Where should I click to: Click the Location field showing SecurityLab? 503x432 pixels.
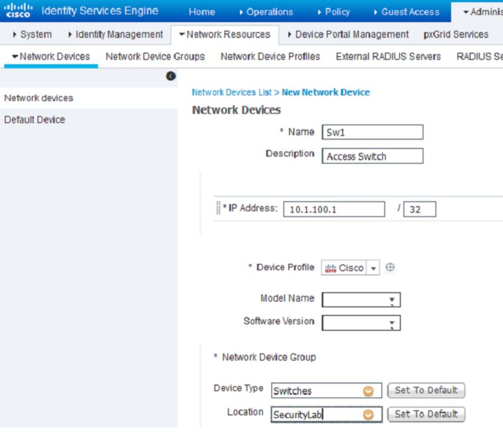(326, 414)
